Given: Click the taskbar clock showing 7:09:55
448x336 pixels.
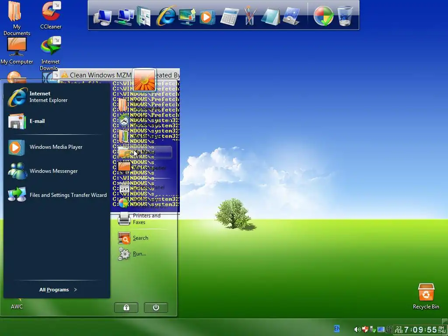Looking at the screenshot, I should point(420,330).
